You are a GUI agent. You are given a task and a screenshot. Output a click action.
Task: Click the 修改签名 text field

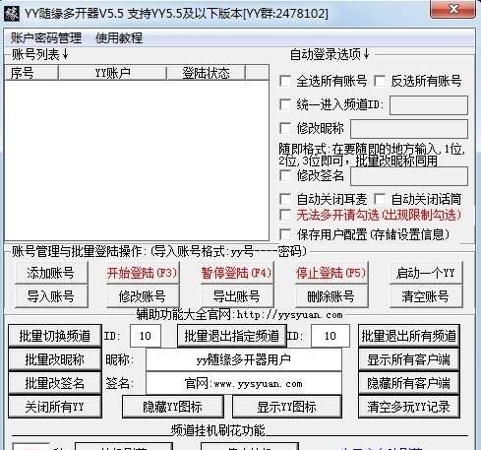tap(409, 176)
